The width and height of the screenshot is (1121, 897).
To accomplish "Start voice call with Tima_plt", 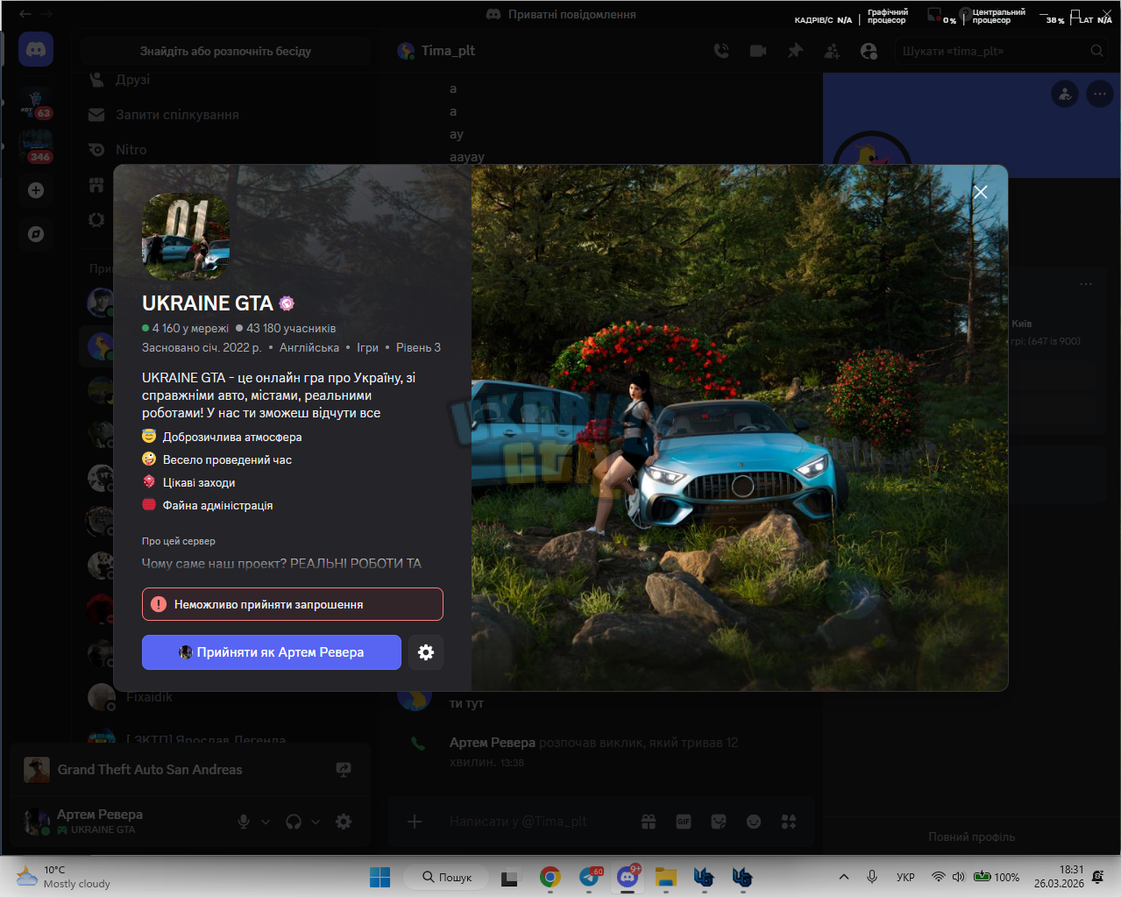I will (x=721, y=51).
